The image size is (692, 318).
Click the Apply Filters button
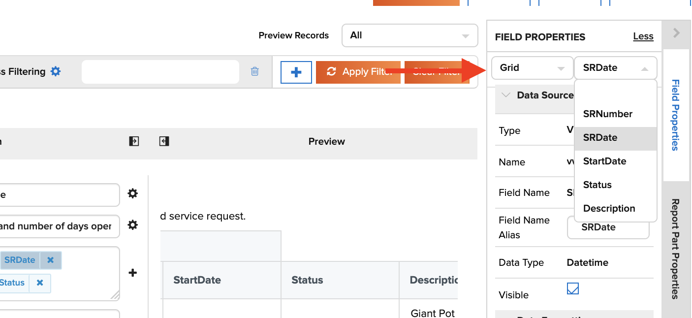358,72
